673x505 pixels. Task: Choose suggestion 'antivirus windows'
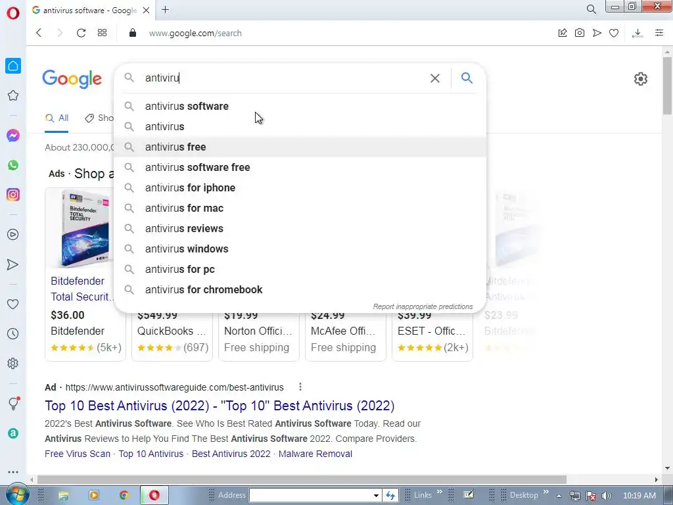[300, 249]
